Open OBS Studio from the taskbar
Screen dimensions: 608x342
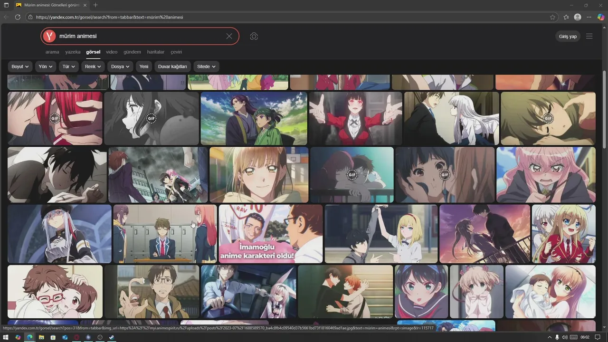(100, 337)
